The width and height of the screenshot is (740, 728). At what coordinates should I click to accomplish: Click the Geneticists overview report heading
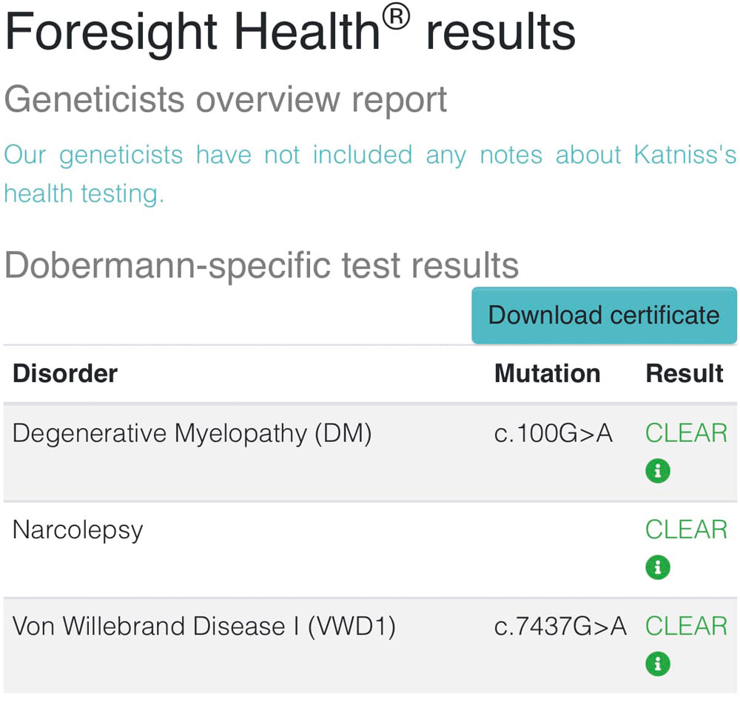click(226, 100)
